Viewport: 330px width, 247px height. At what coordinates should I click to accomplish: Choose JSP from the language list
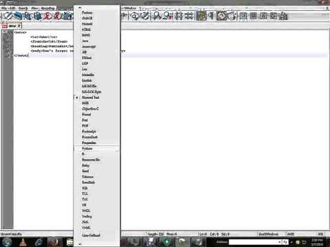96,52
